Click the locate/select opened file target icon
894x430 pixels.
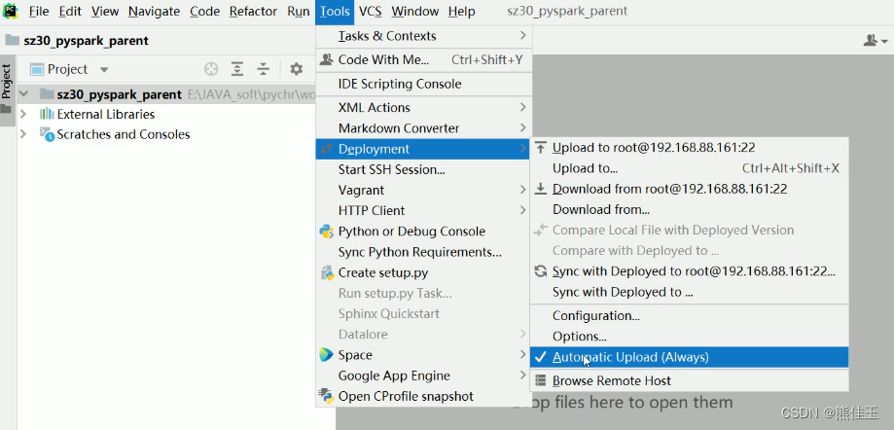211,69
